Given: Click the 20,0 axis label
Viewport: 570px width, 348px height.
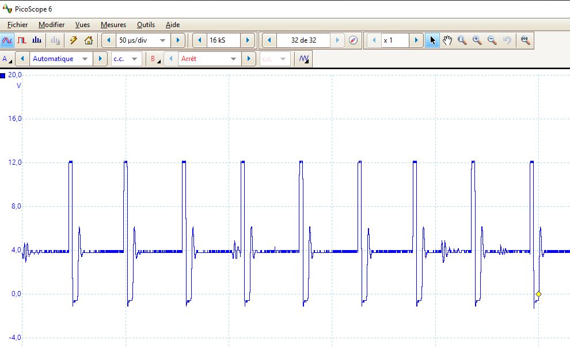Looking at the screenshot, I should (x=15, y=74).
